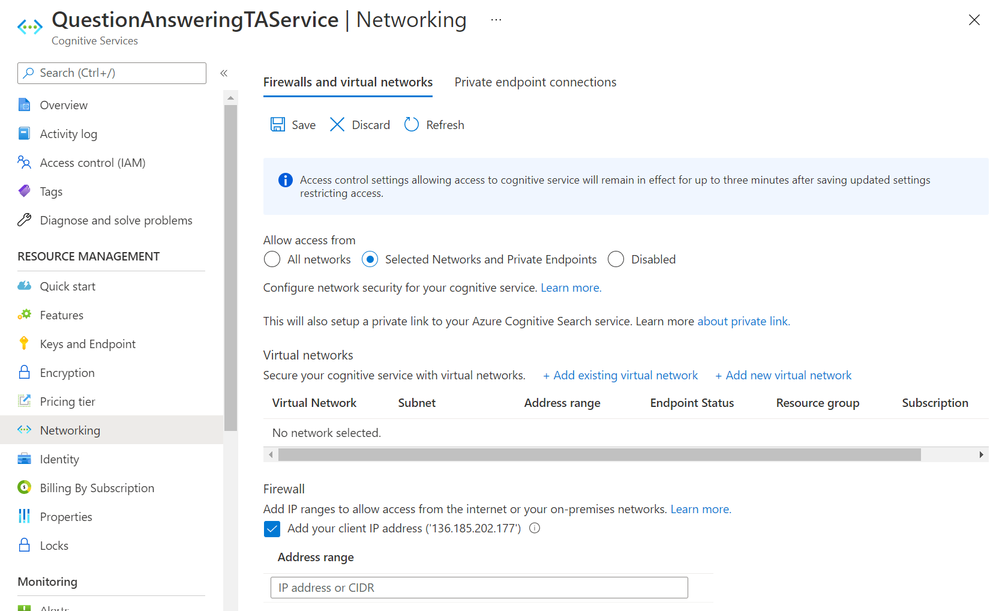This screenshot has width=1005, height=611.
Task: Open Diagnose and solve problems
Action: (x=116, y=220)
